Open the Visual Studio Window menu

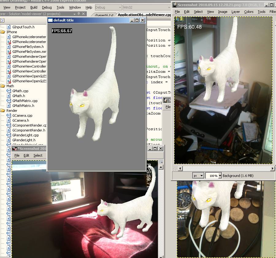tap(75, 7)
